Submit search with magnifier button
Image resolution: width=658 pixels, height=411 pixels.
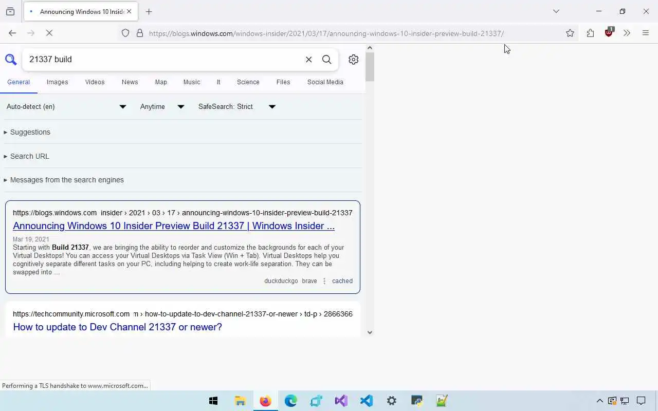tap(327, 60)
